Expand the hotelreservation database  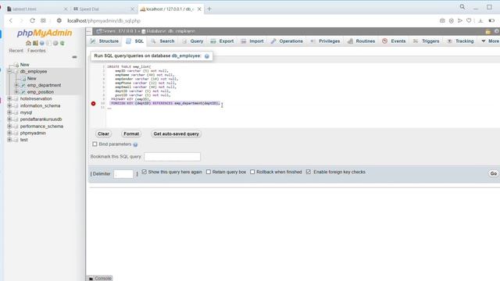point(9,99)
